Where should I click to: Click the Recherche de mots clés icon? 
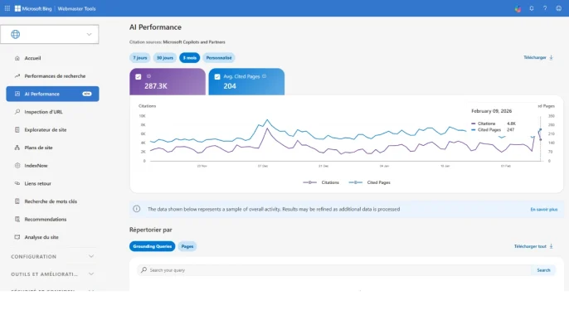pyautogui.click(x=17, y=201)
